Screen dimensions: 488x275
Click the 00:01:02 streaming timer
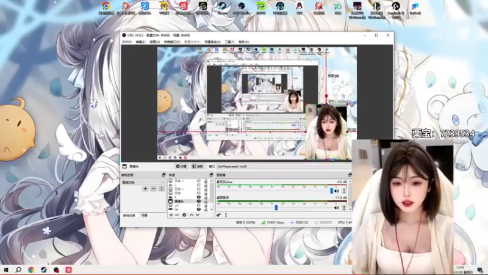point(299,222)
